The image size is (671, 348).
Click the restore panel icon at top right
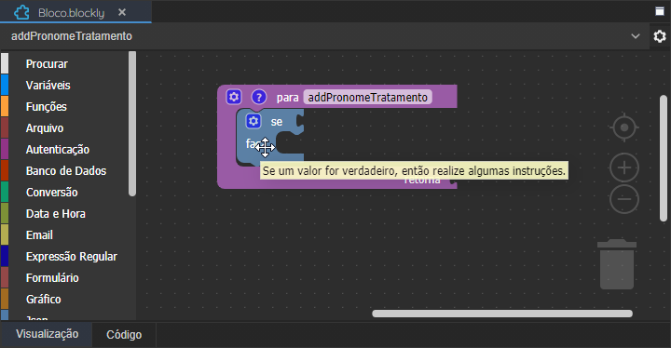pyautogui.click(x=660, y=11)
